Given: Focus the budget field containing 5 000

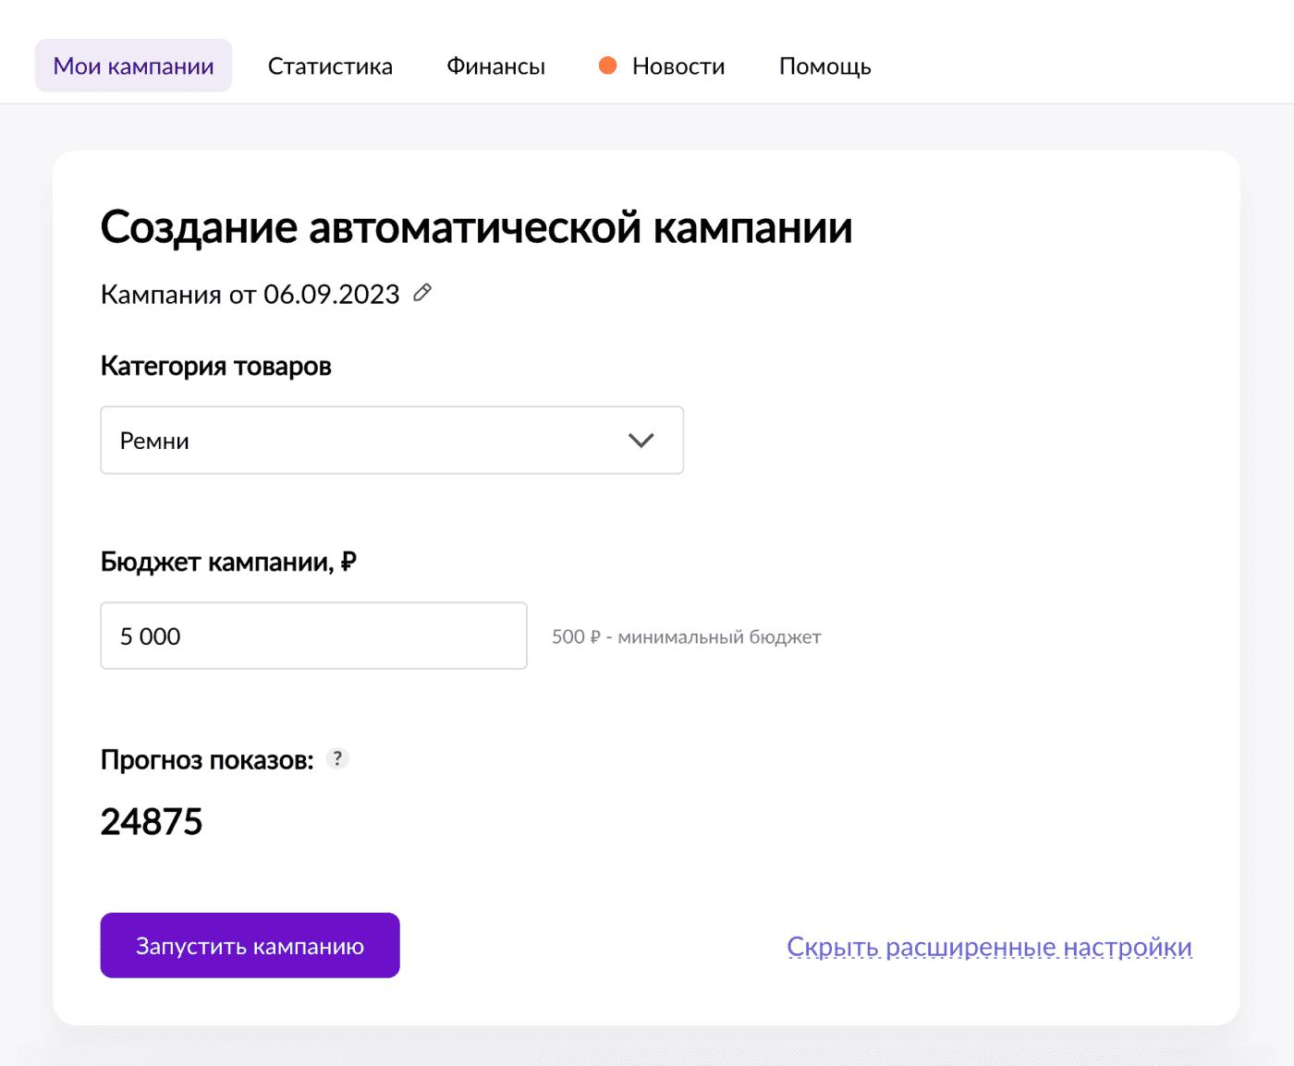Looking at the screenshot, I should [313, 636].
